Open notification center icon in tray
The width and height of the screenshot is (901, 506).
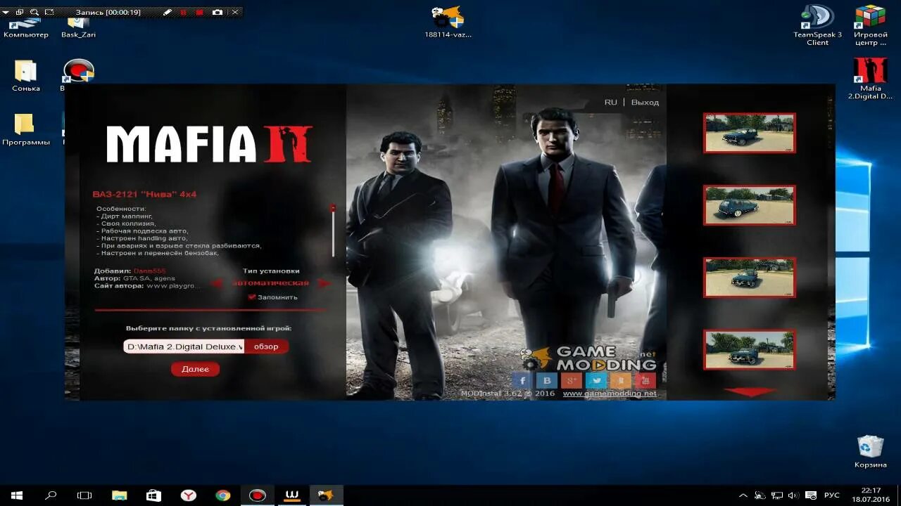(x=811, y=495)
